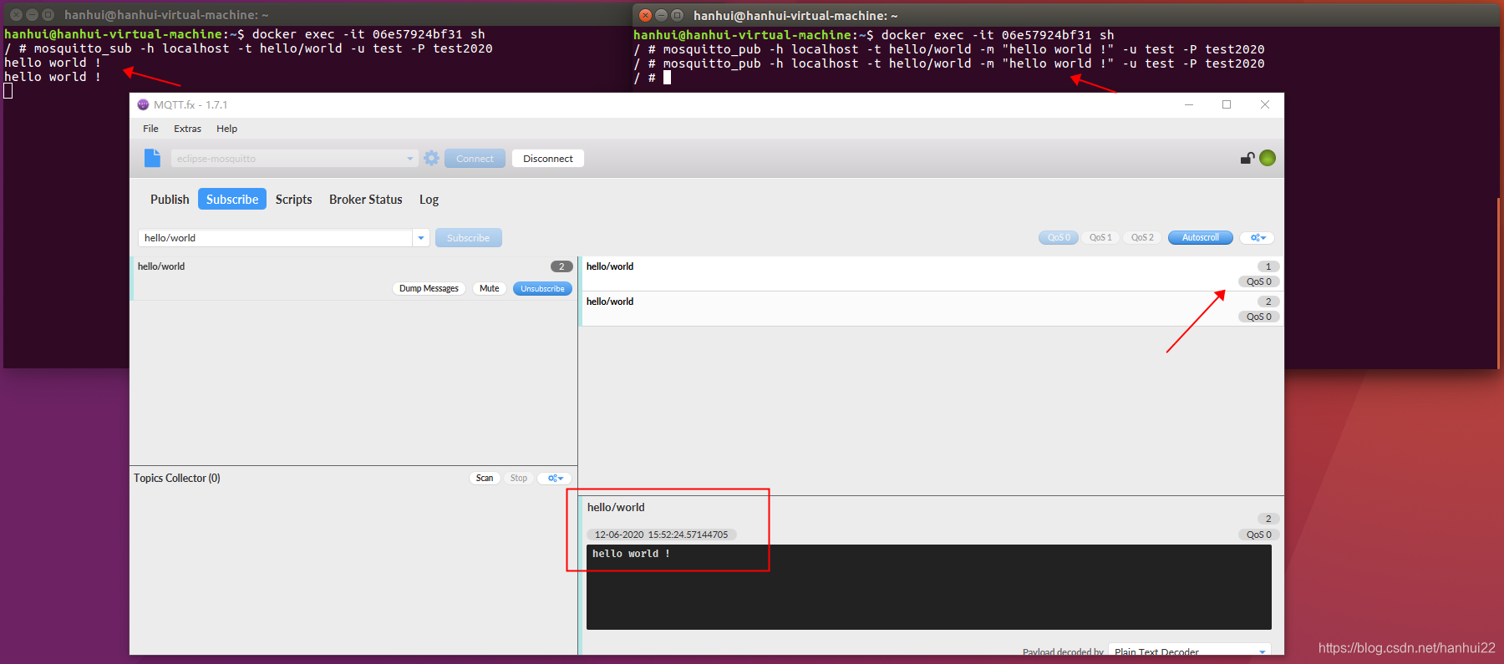Viewport: 1504px width, 664px height.
Task: Open subscribe settings gear dropdown near Autoscroll
Action: click(x=1258, y=238)
